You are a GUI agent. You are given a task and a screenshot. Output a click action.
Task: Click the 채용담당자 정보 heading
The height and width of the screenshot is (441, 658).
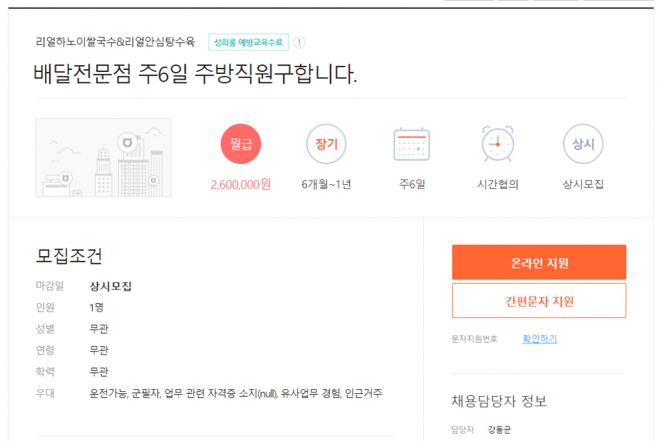499,401
